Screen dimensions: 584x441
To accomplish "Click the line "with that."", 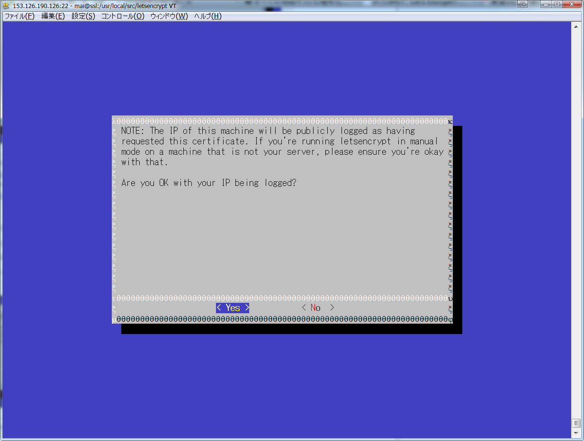I will 145,162.
